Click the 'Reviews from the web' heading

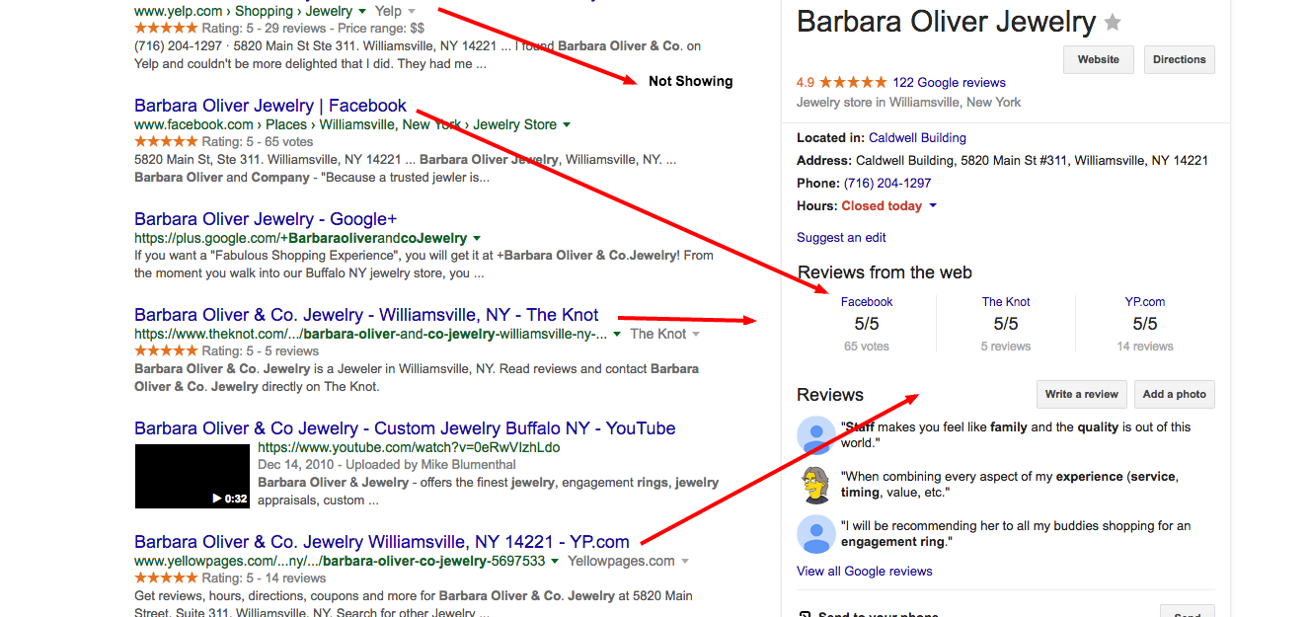click(x=885, y=272)
